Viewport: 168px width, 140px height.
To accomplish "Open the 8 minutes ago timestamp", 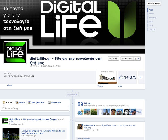I will tap(15, 124).
